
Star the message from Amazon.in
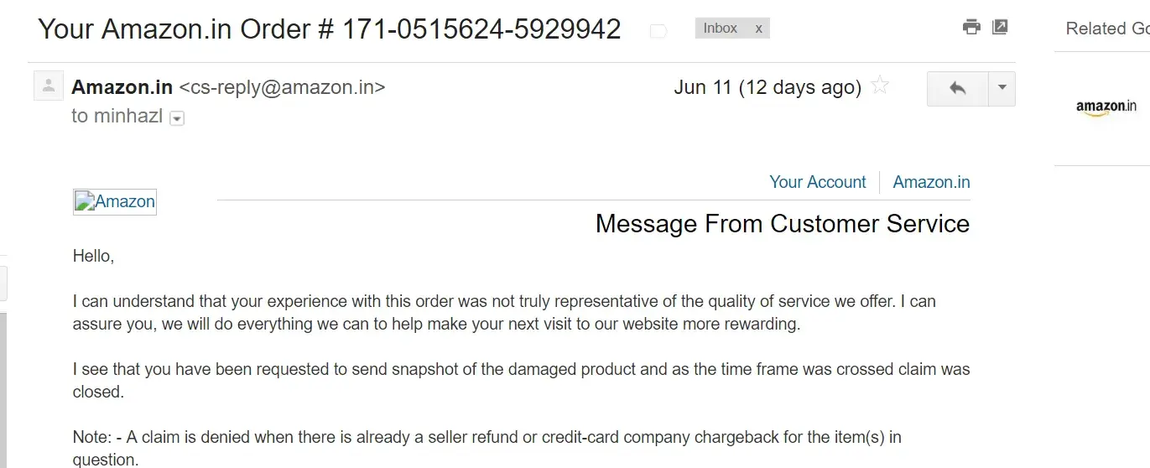pyautogui.click(x=880, y=86)
